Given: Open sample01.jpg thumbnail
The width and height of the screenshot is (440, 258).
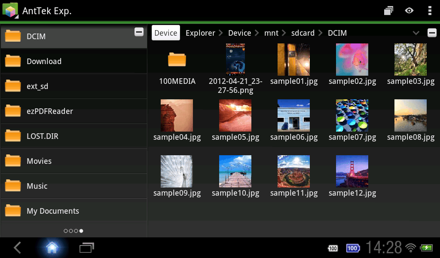Looking at the screenshot, I should [x=293, y=59].
